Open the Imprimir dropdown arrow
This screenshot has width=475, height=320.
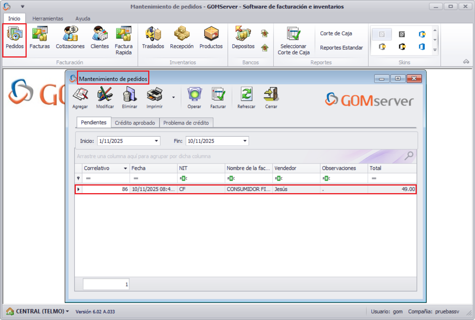point(174,97)
